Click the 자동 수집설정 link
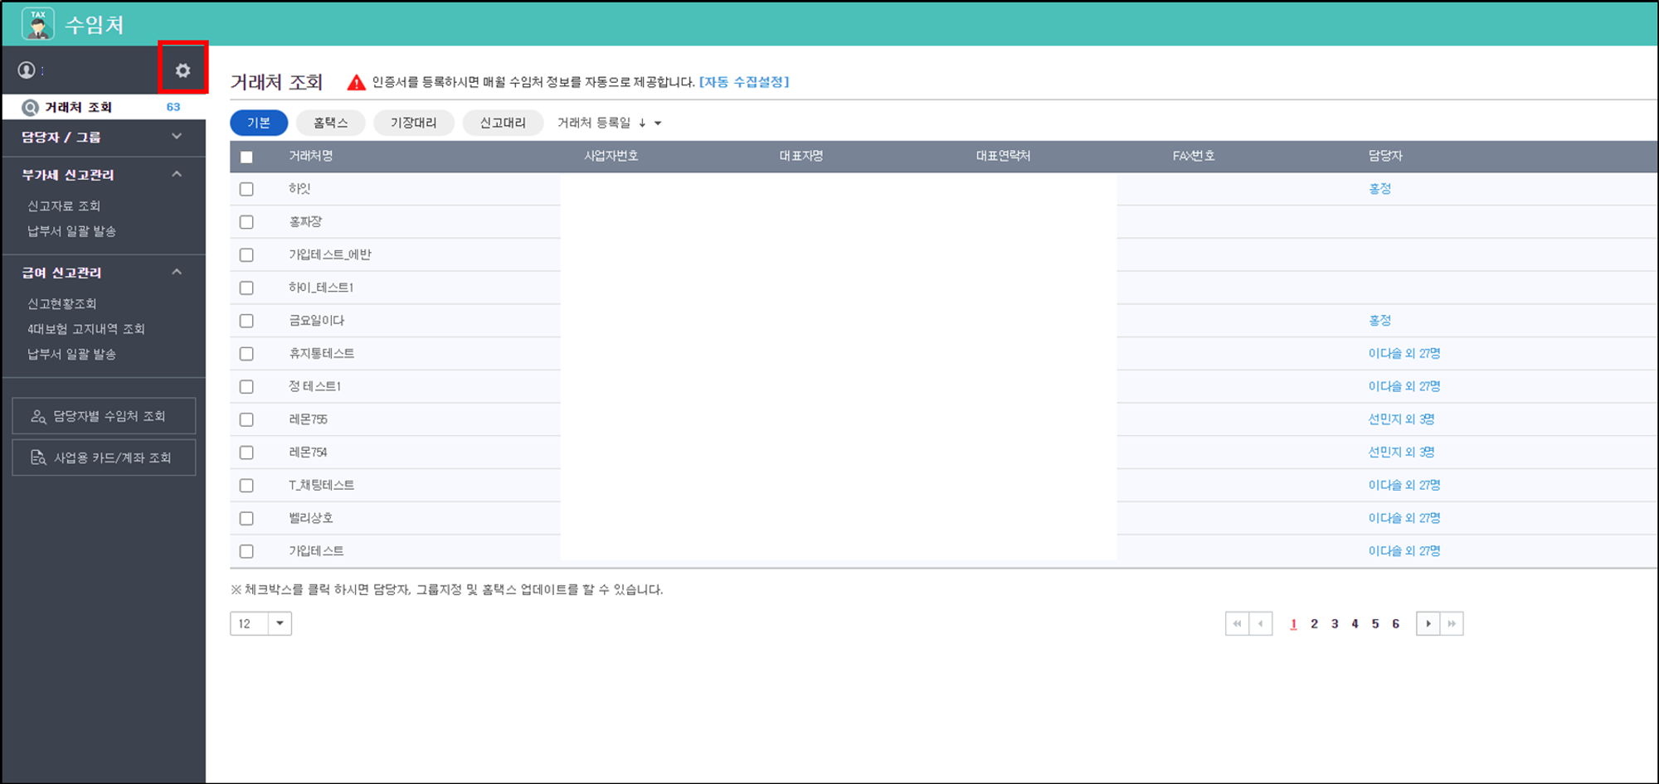The height and width of the screenshot is (784, 1659). pos(744,82)
